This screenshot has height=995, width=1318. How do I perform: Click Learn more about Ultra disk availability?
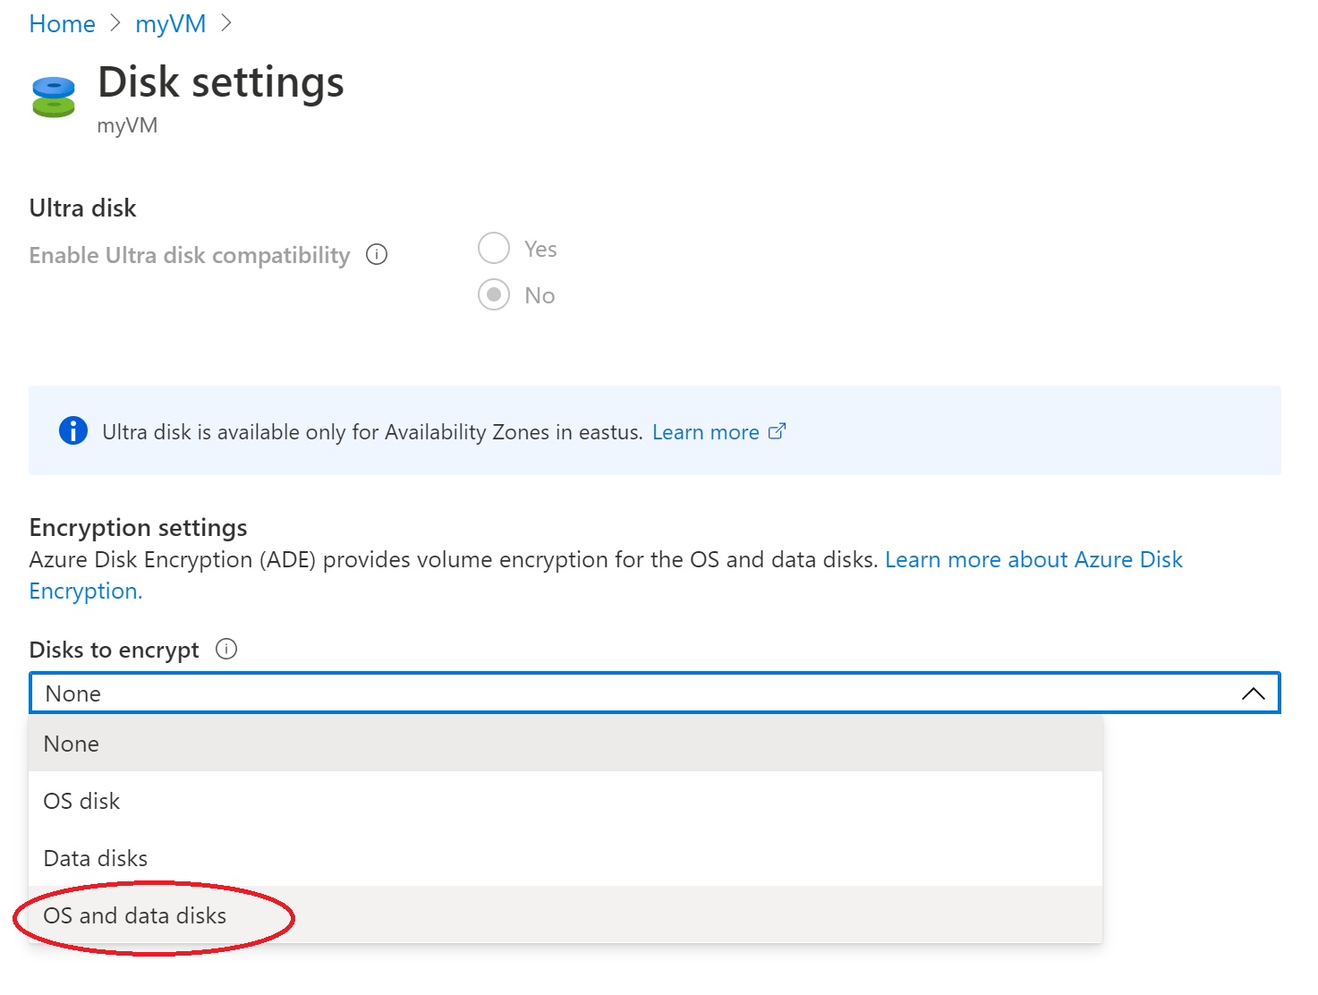tap(706, 431)
